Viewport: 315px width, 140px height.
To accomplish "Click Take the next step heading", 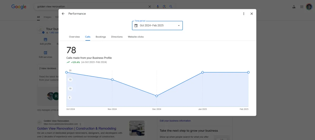I will pos(189,131).
